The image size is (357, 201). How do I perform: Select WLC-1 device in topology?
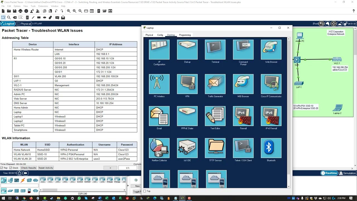point(337,59)
